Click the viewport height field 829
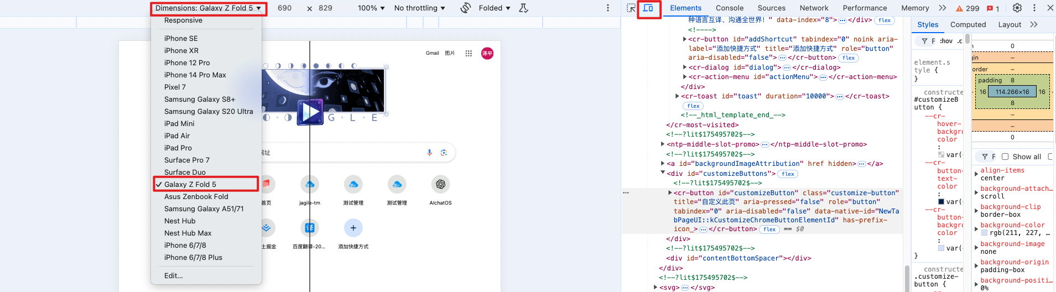1056x292 pixels. (326, 8)
